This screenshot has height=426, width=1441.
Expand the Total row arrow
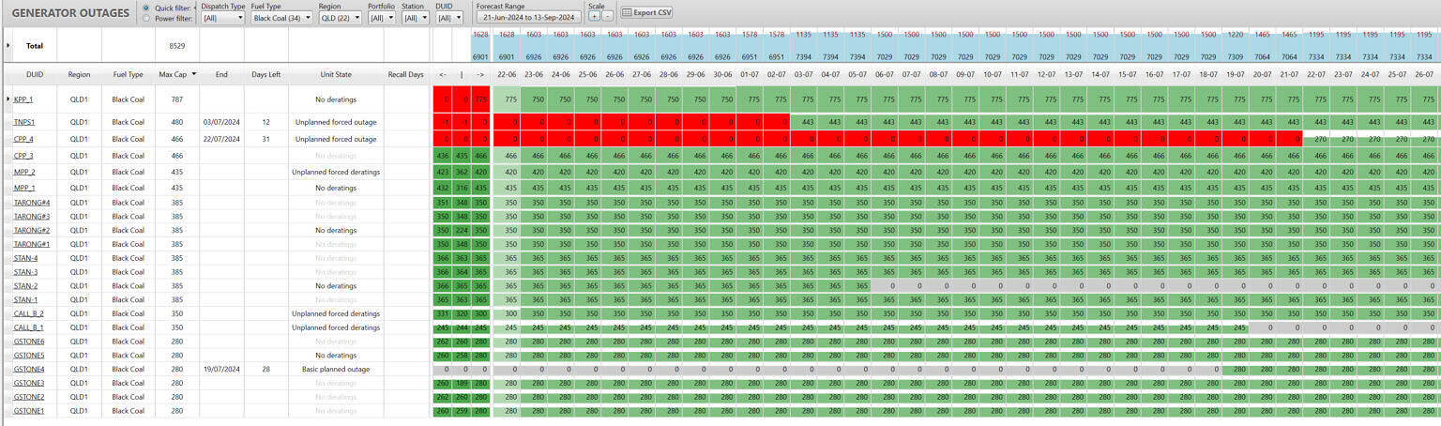pyautogui.click(x=9, y=45)
